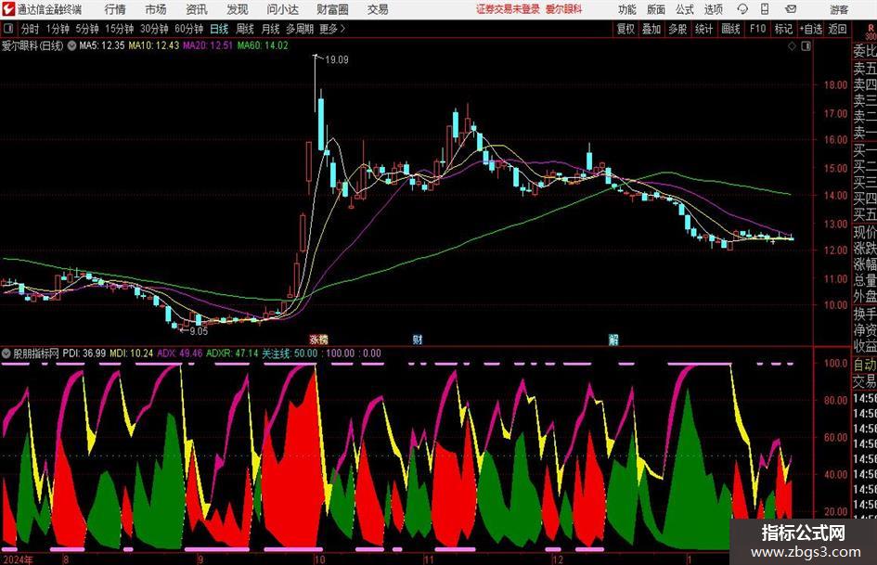Open the 多周期 multi-period view
Viewport: 877px width, 565px height.
[300, 29]
